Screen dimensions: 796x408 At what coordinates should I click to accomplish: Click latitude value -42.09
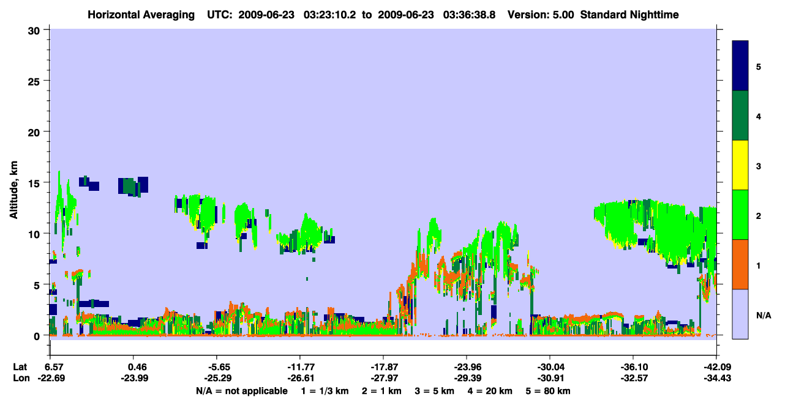click(x=716, y=367)
